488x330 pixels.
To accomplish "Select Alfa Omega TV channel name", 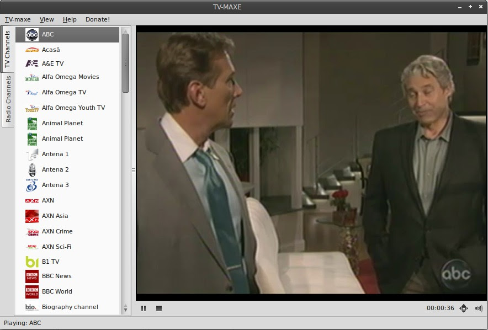I will coord(64,92).
